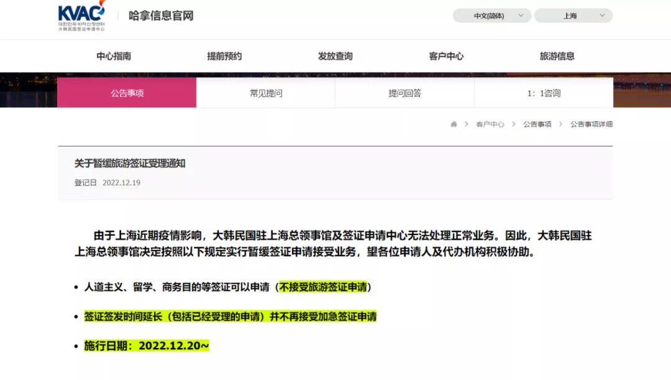
Task: Click the 发放查询 navigation item
Action: [335, 55]
